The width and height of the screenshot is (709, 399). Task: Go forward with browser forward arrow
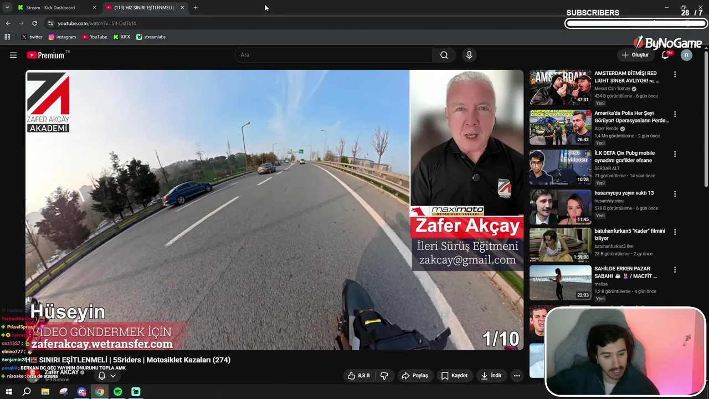coord(21,23)
